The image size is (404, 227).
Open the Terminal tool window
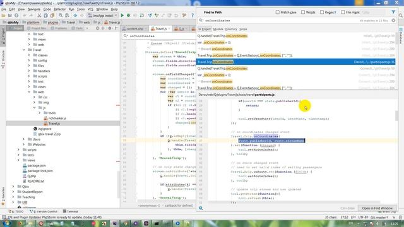coord(70,211)
